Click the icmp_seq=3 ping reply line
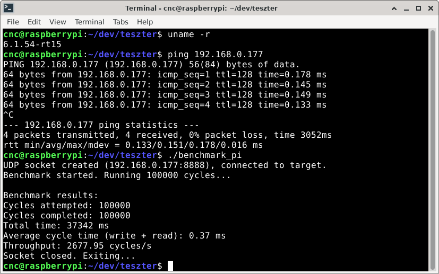 pyautogui.click(x=165, y=94)
